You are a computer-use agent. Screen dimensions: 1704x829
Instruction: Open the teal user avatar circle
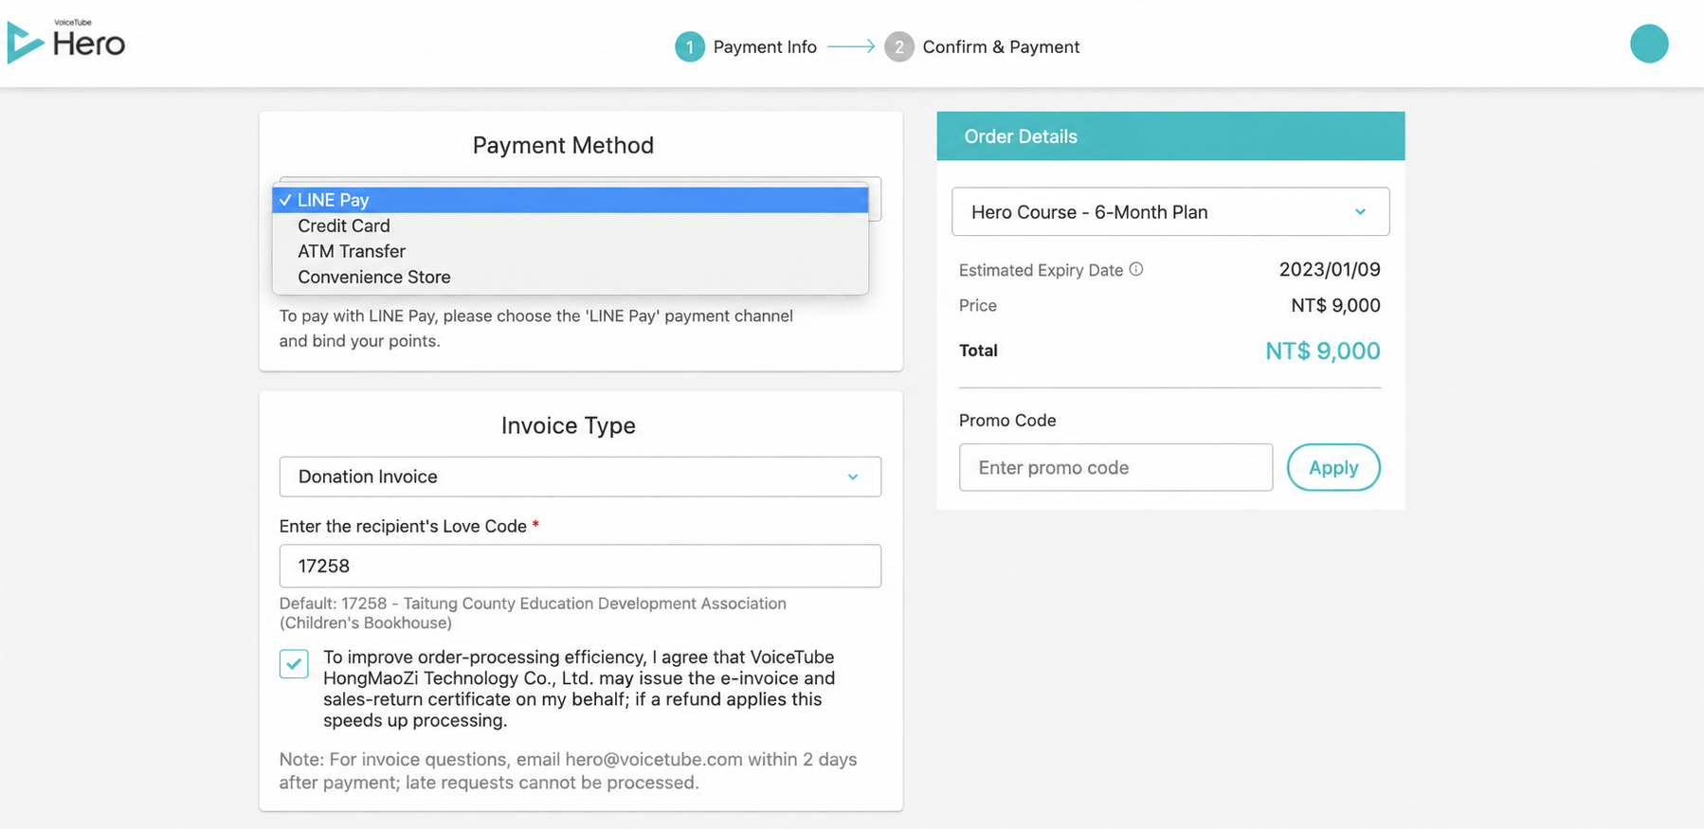click(1649, 44)
